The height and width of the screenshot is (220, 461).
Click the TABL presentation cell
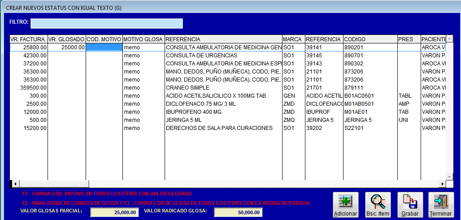click(409, 96)
